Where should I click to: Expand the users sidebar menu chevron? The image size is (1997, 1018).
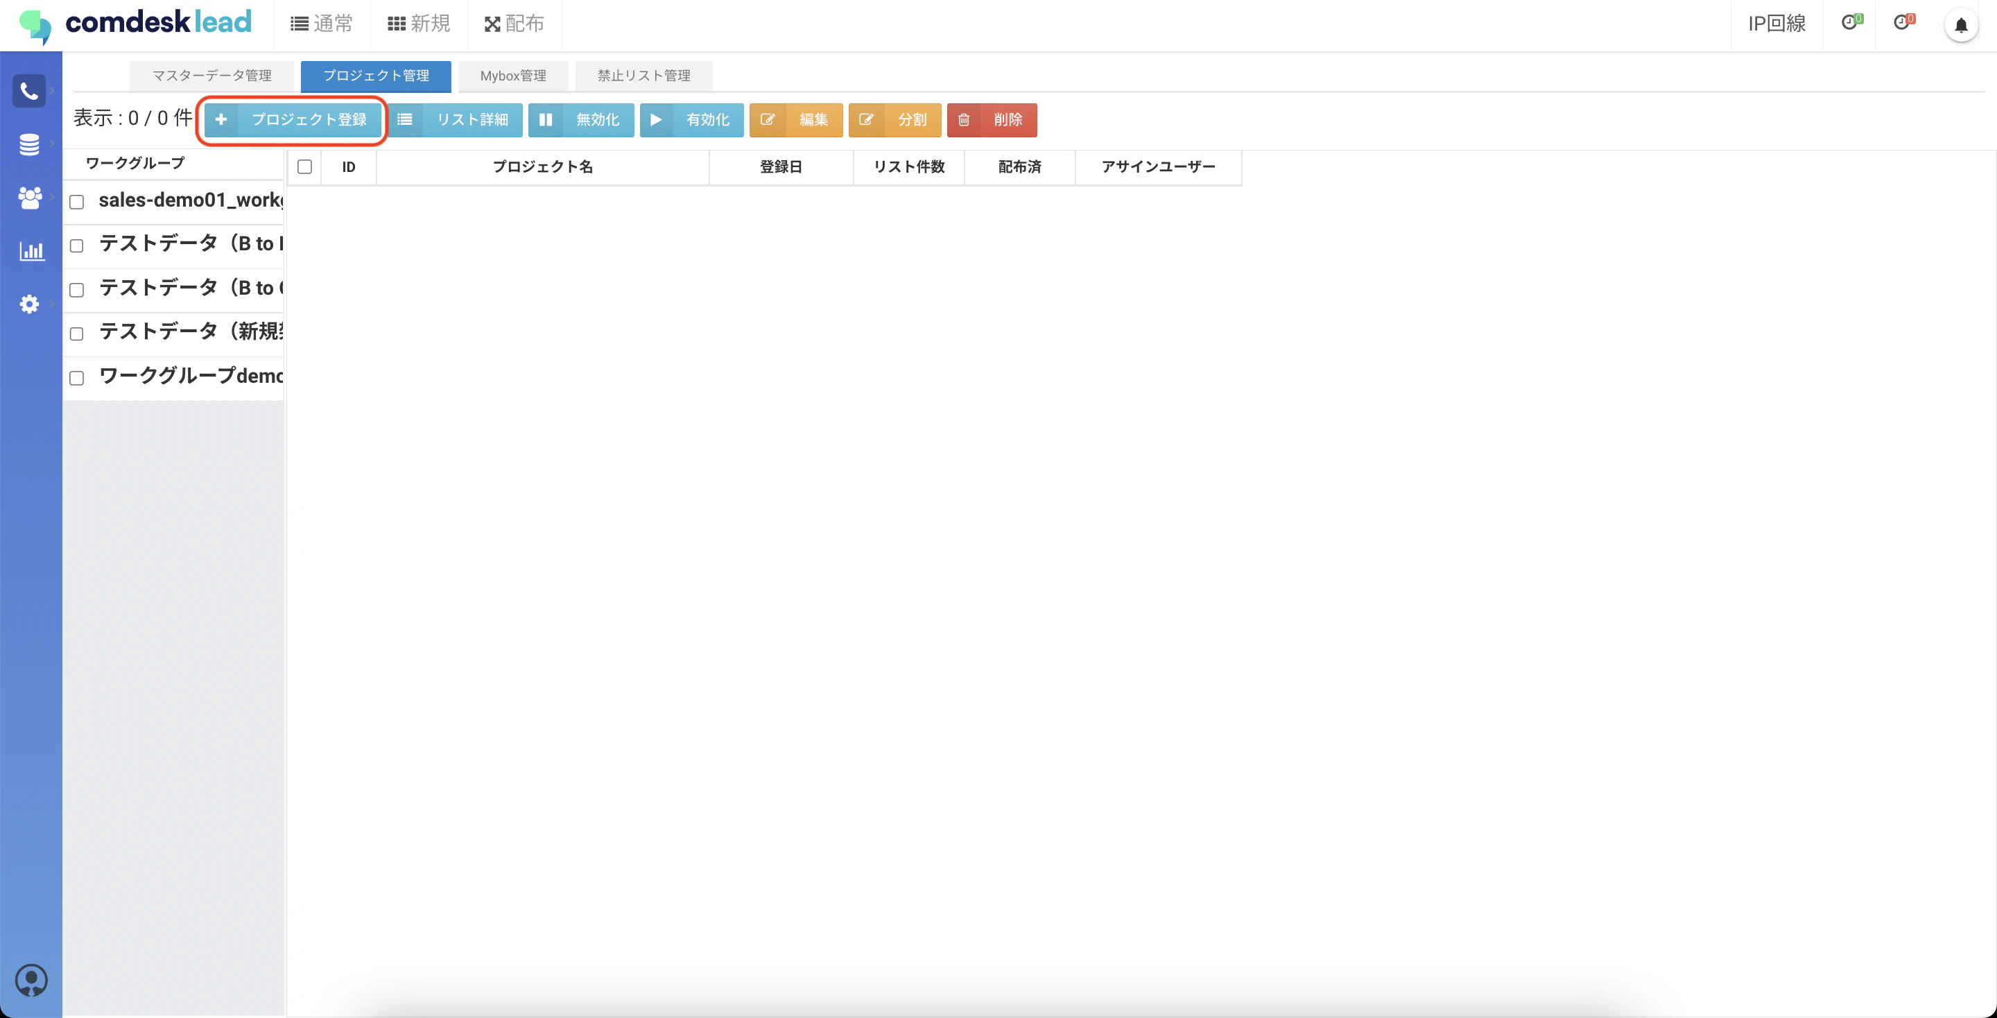52,197
